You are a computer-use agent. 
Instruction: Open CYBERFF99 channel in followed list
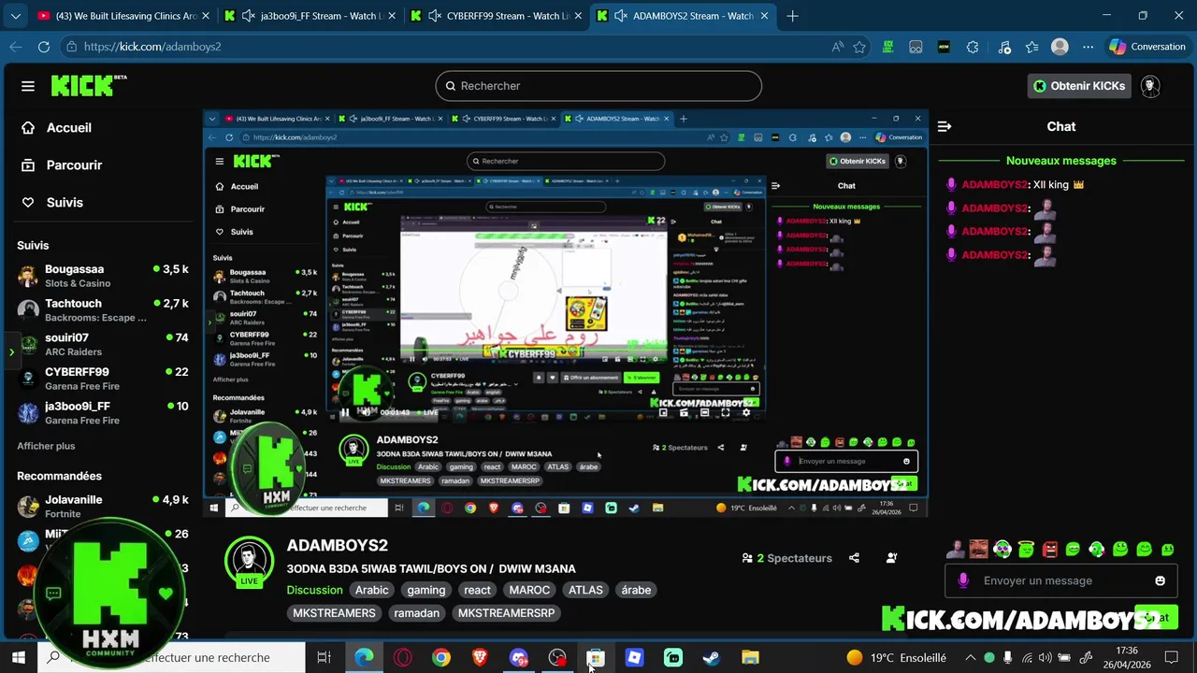pyautogui.click(x=103, y=379)
